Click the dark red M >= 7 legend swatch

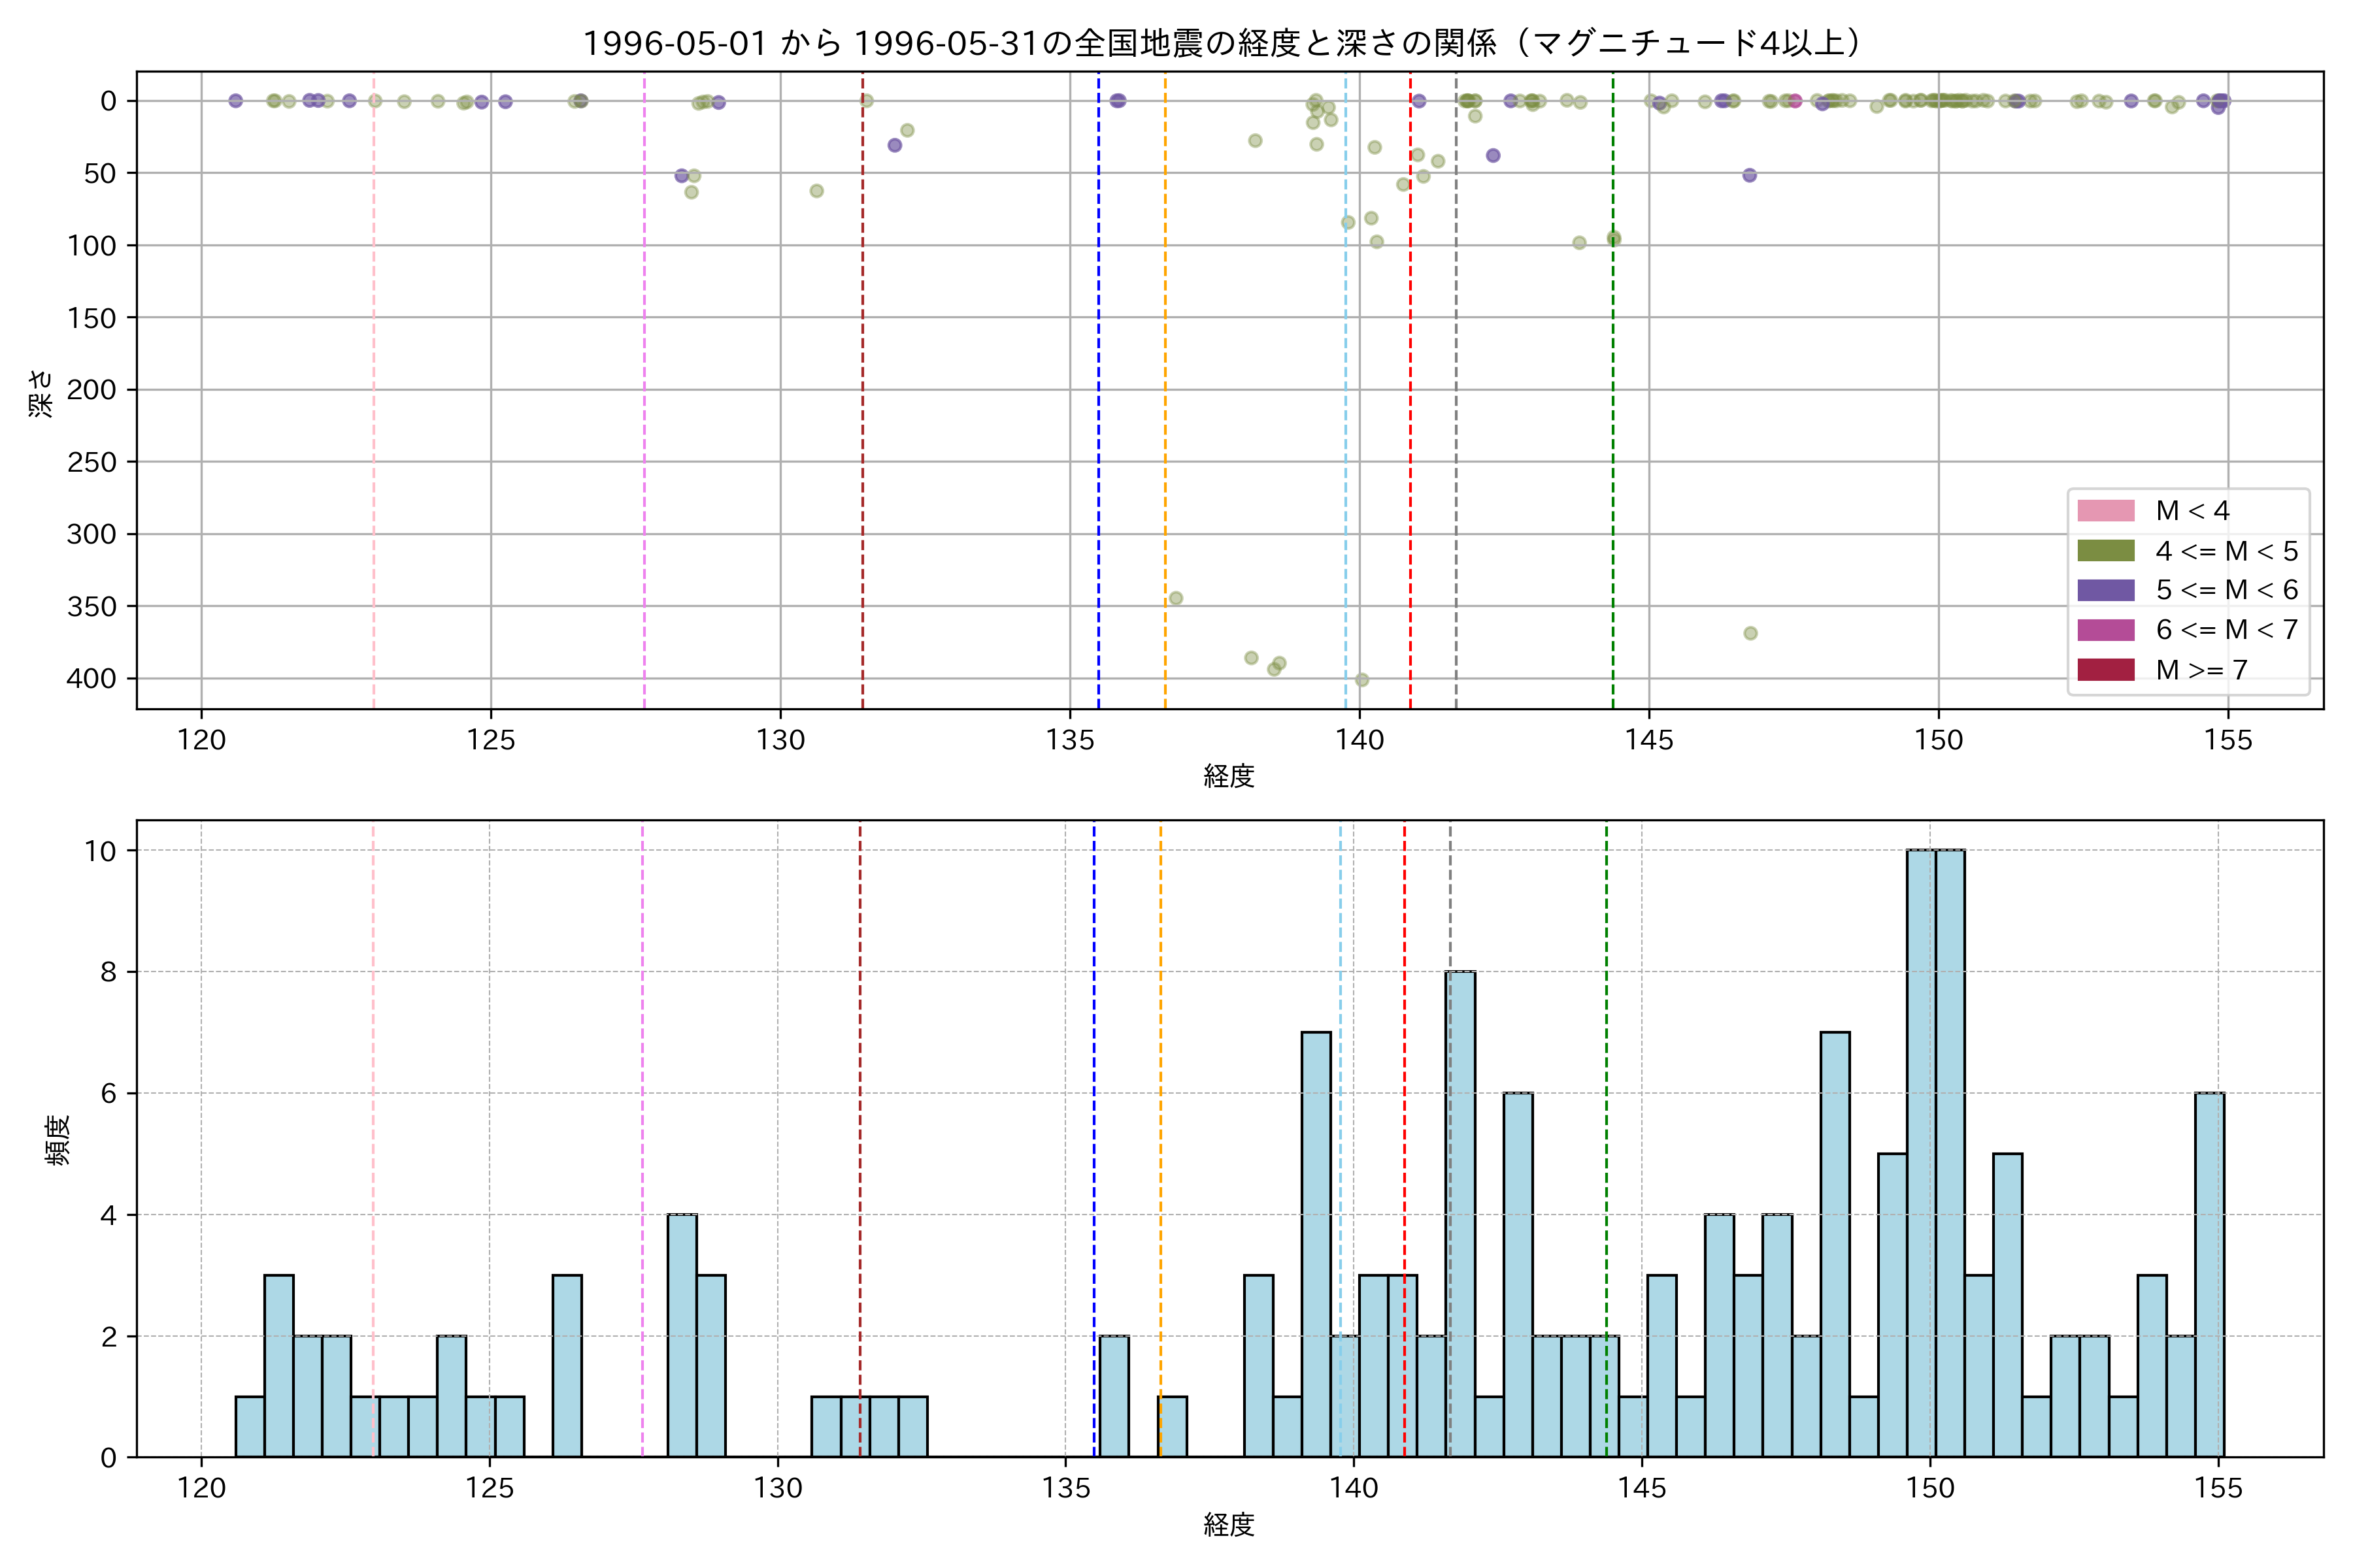(2105, 670)
